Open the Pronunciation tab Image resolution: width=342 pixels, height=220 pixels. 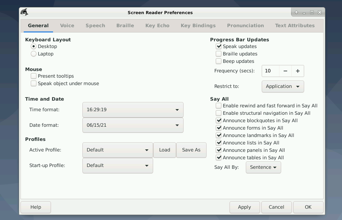(245, 25)
